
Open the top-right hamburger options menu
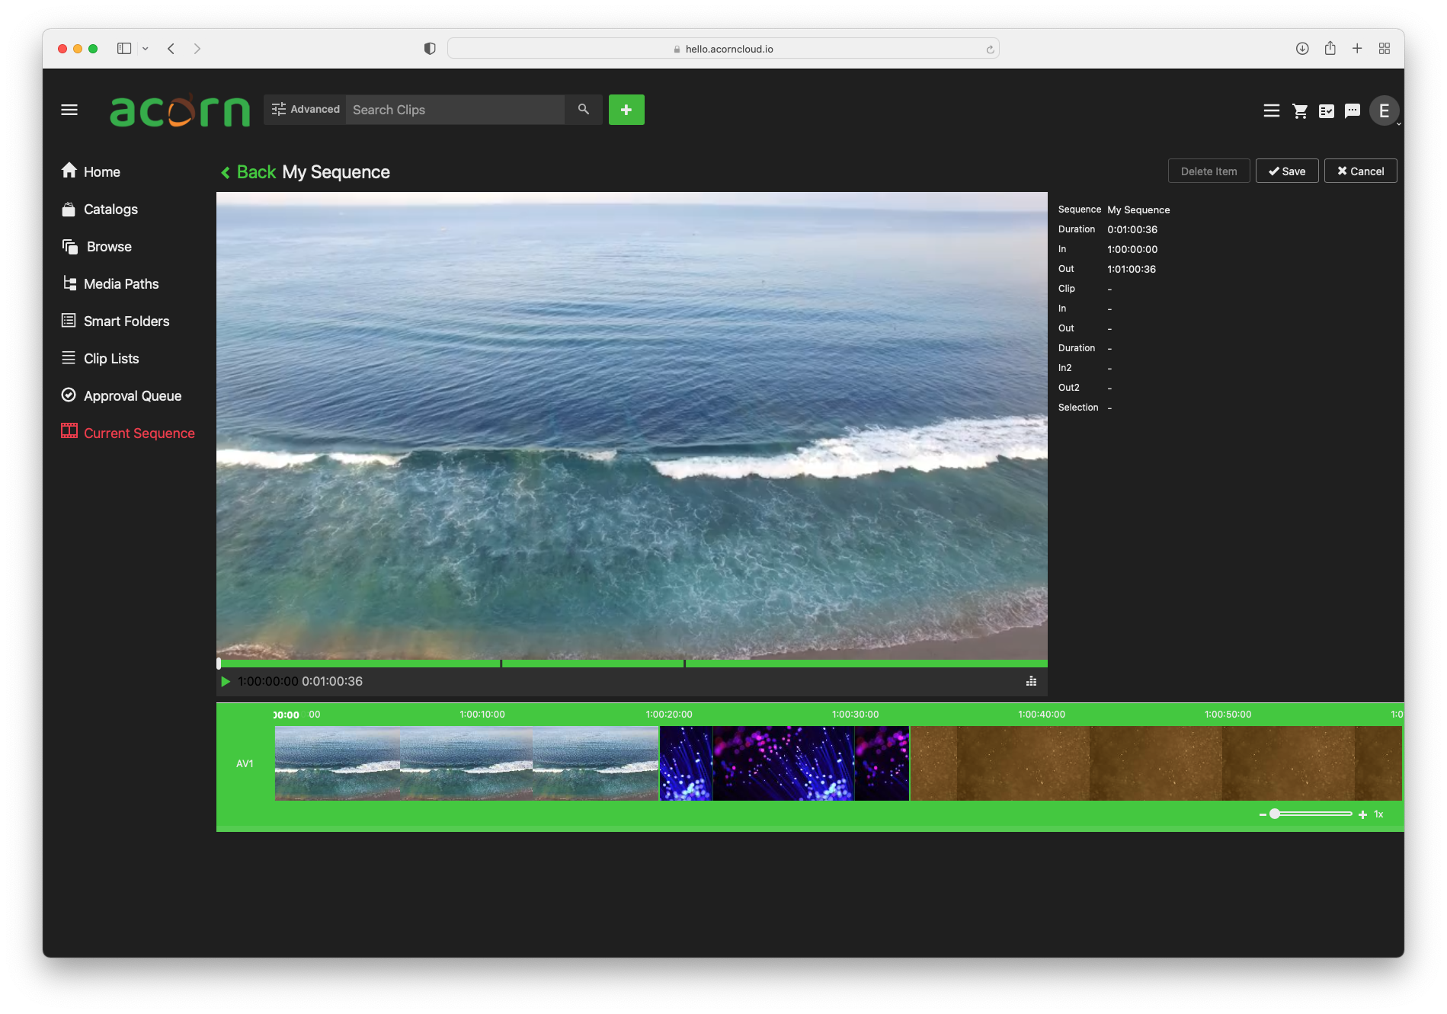pos(1271,110)
